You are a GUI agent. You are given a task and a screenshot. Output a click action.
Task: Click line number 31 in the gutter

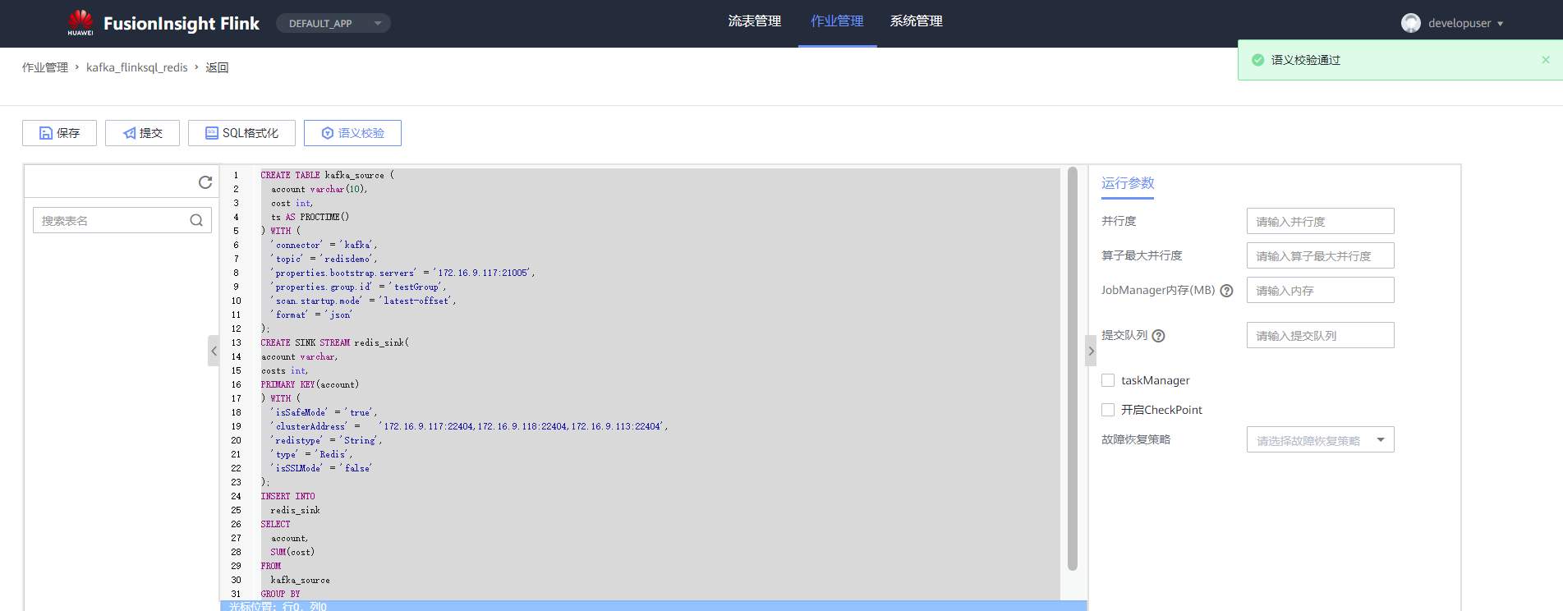tap(236, 594)
